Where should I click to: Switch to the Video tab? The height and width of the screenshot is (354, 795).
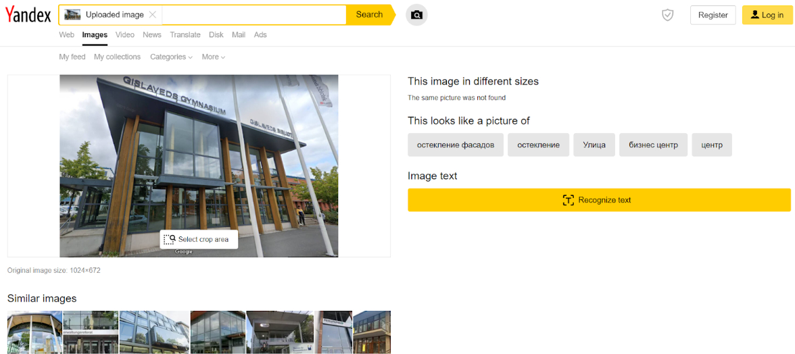click(x=125, y=34)
